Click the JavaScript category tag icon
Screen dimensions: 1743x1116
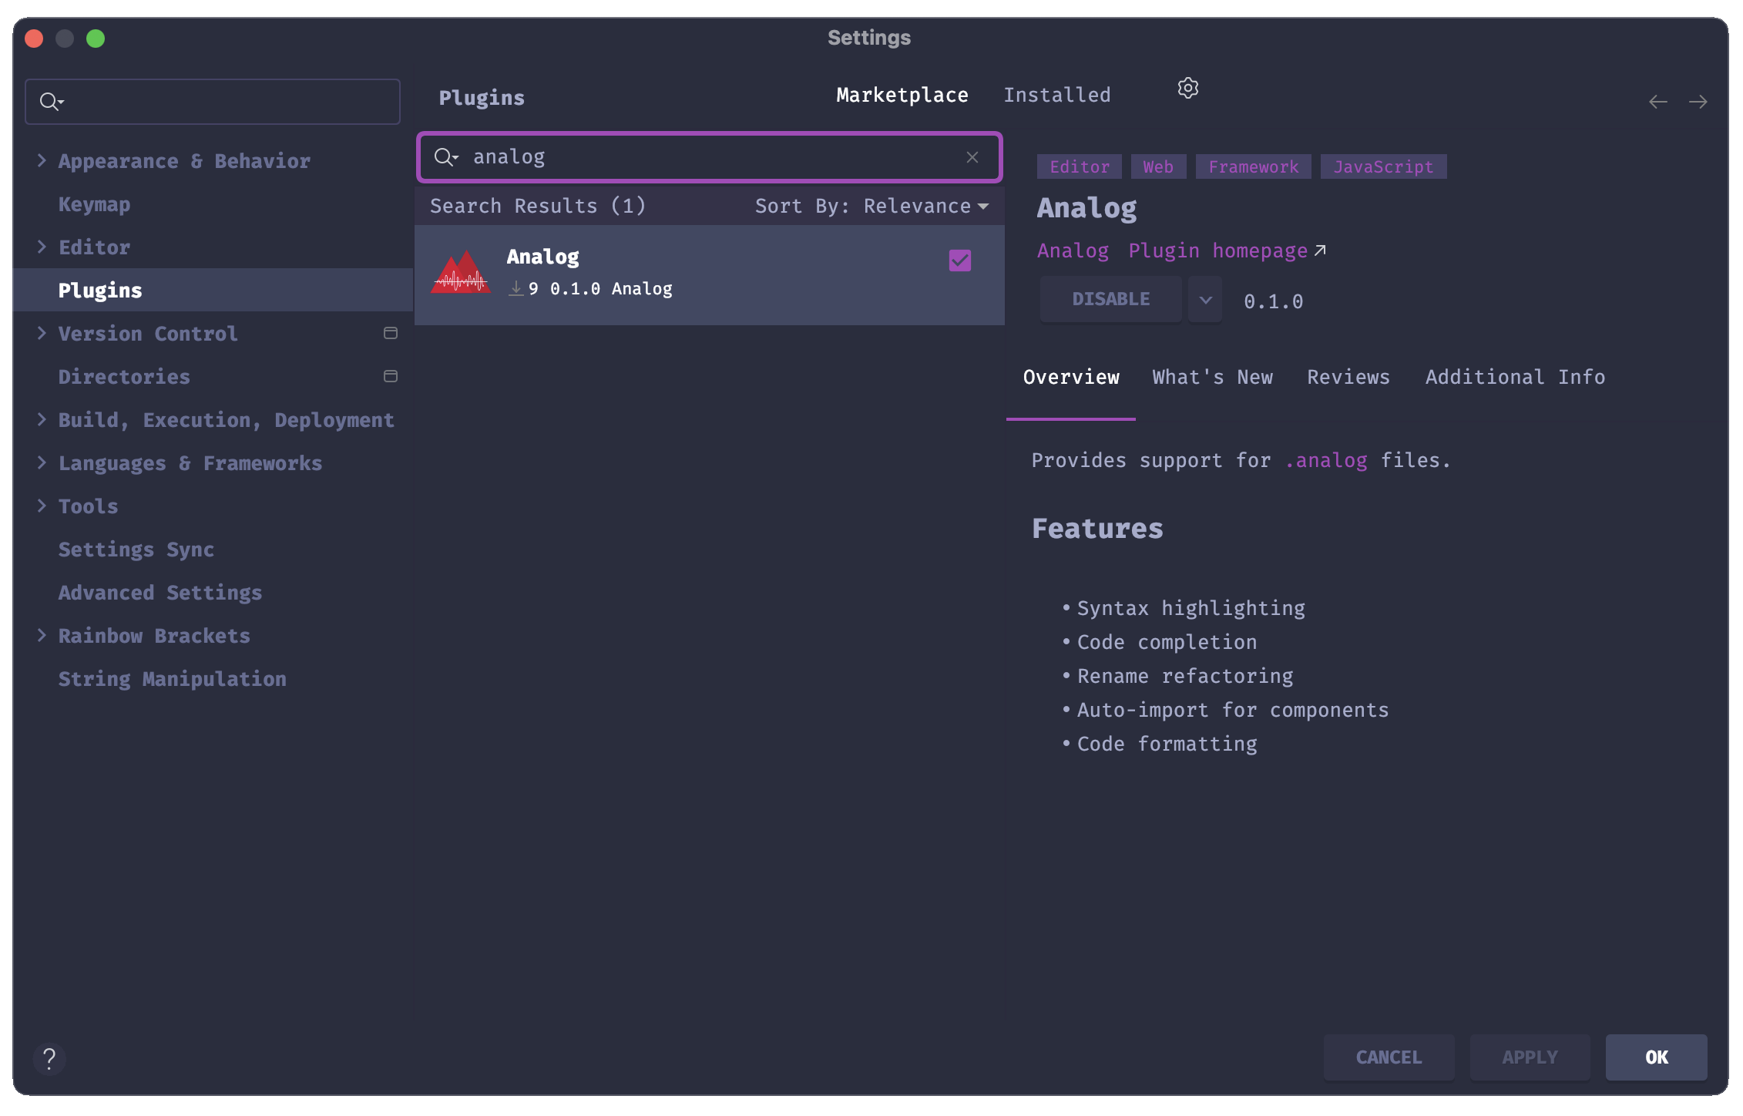point(1385,166)
